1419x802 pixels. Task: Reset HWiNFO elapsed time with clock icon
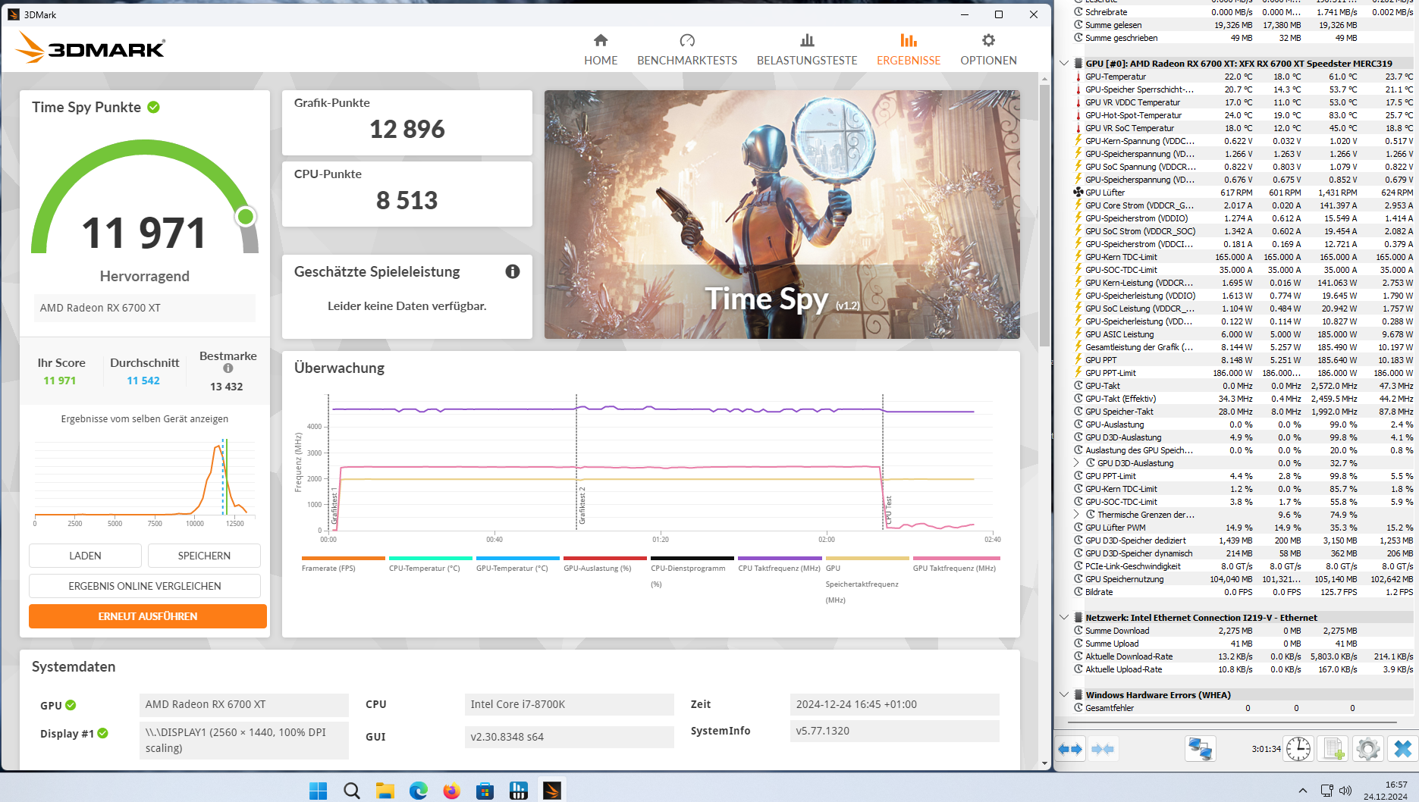pos(1298,749)
